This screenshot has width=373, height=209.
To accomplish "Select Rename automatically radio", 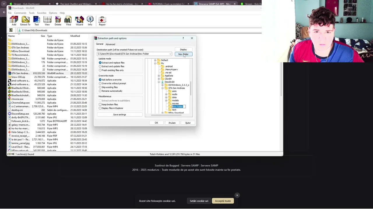I will click(x=100, y=91).
